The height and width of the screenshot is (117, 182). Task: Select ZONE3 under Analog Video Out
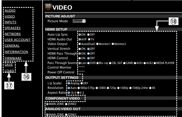pyautogui.click(x=66, y=115)
